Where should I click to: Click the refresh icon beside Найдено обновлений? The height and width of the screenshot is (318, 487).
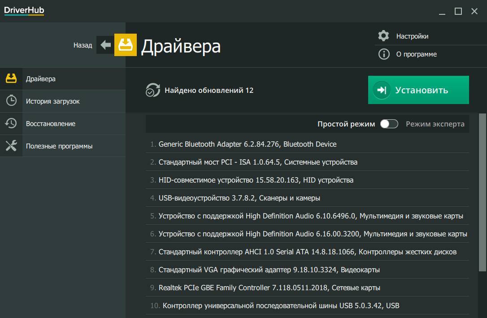tap(153, 90)
